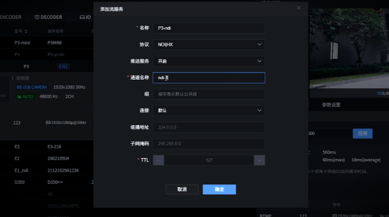Close the add stream service dialog
389x217 pixels.
pos(298,8)
